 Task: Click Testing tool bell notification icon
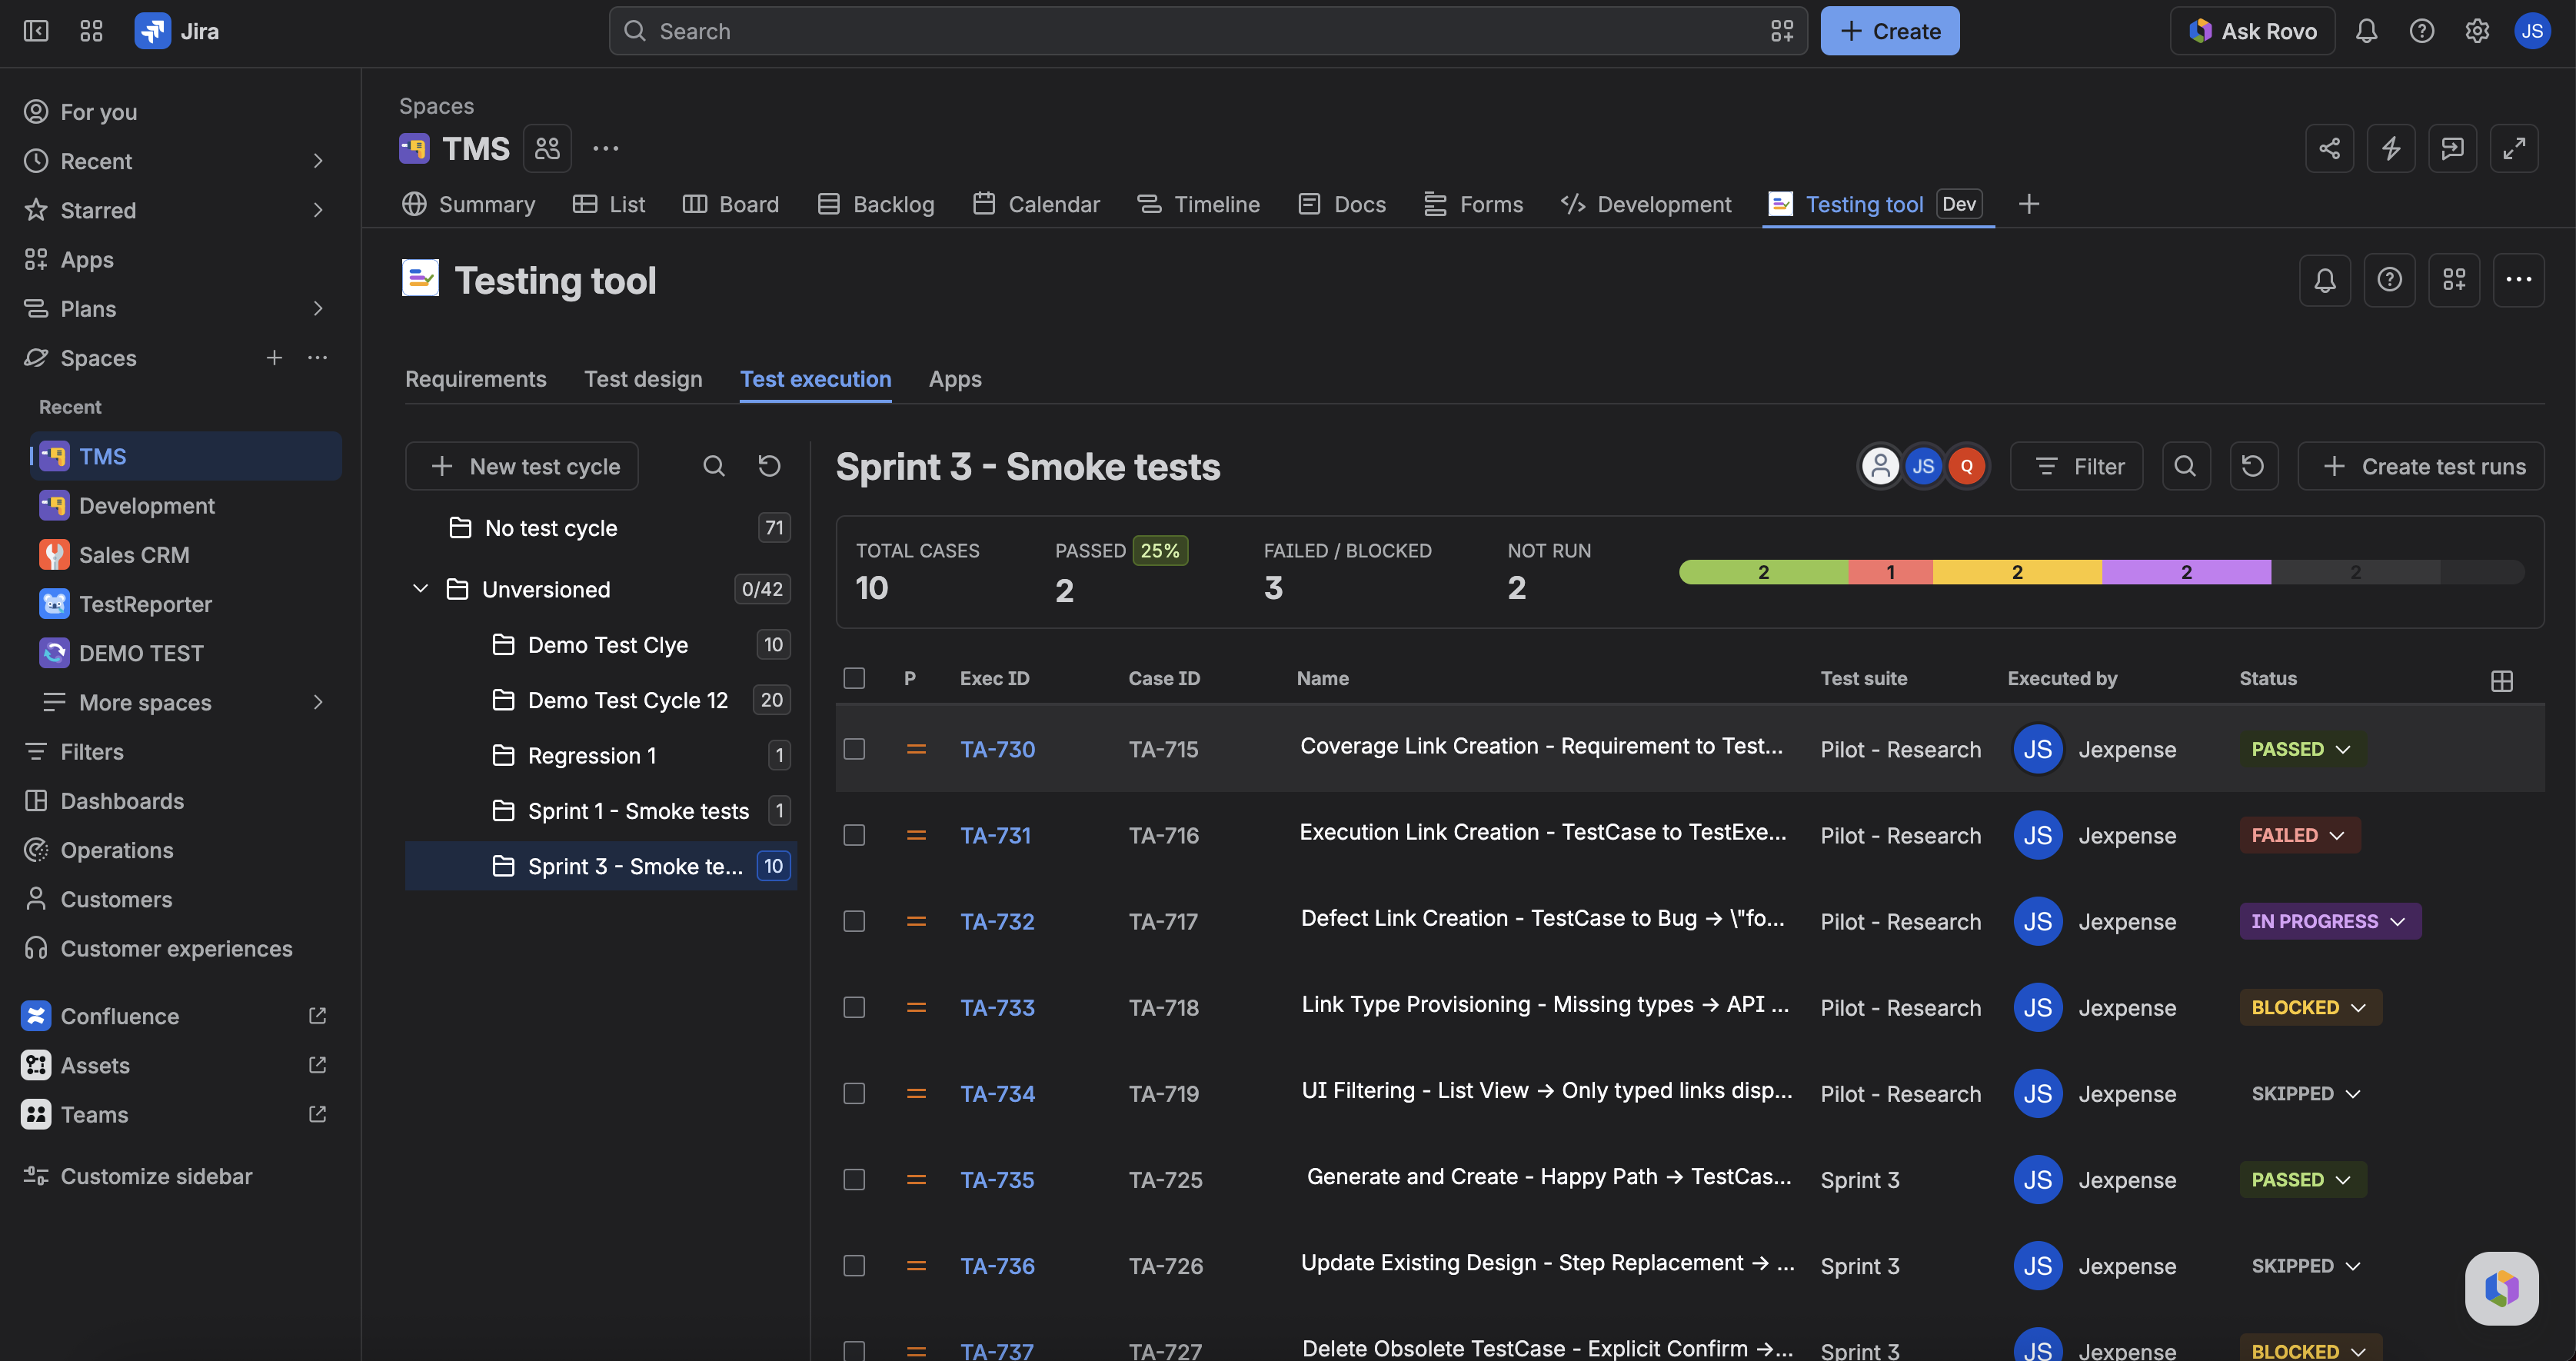2325,280
